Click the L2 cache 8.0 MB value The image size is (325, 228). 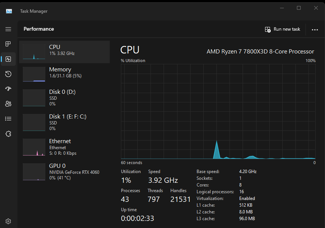click(x=246, y=212)
